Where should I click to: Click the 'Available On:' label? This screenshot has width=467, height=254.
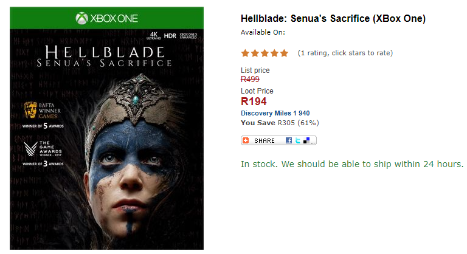point(263,32)
